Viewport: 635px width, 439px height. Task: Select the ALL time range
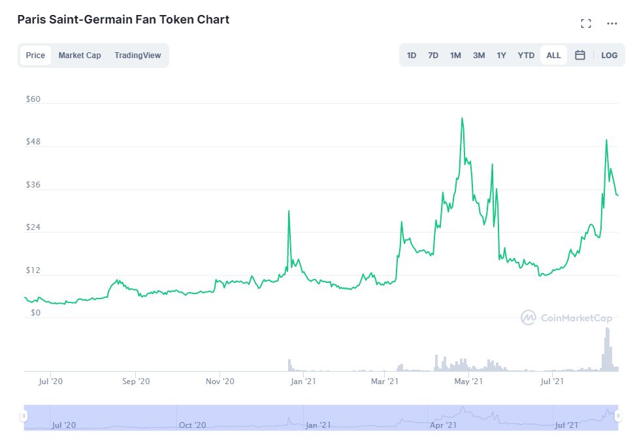[553, 56]
